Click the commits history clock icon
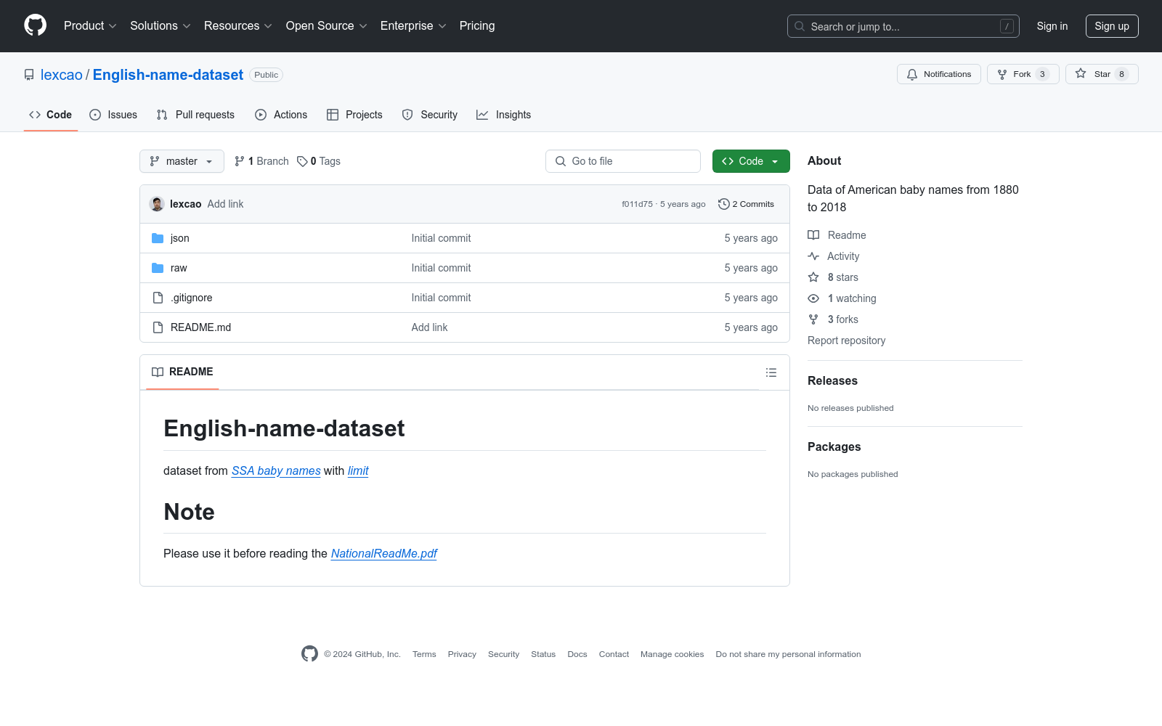 (723, 204)
